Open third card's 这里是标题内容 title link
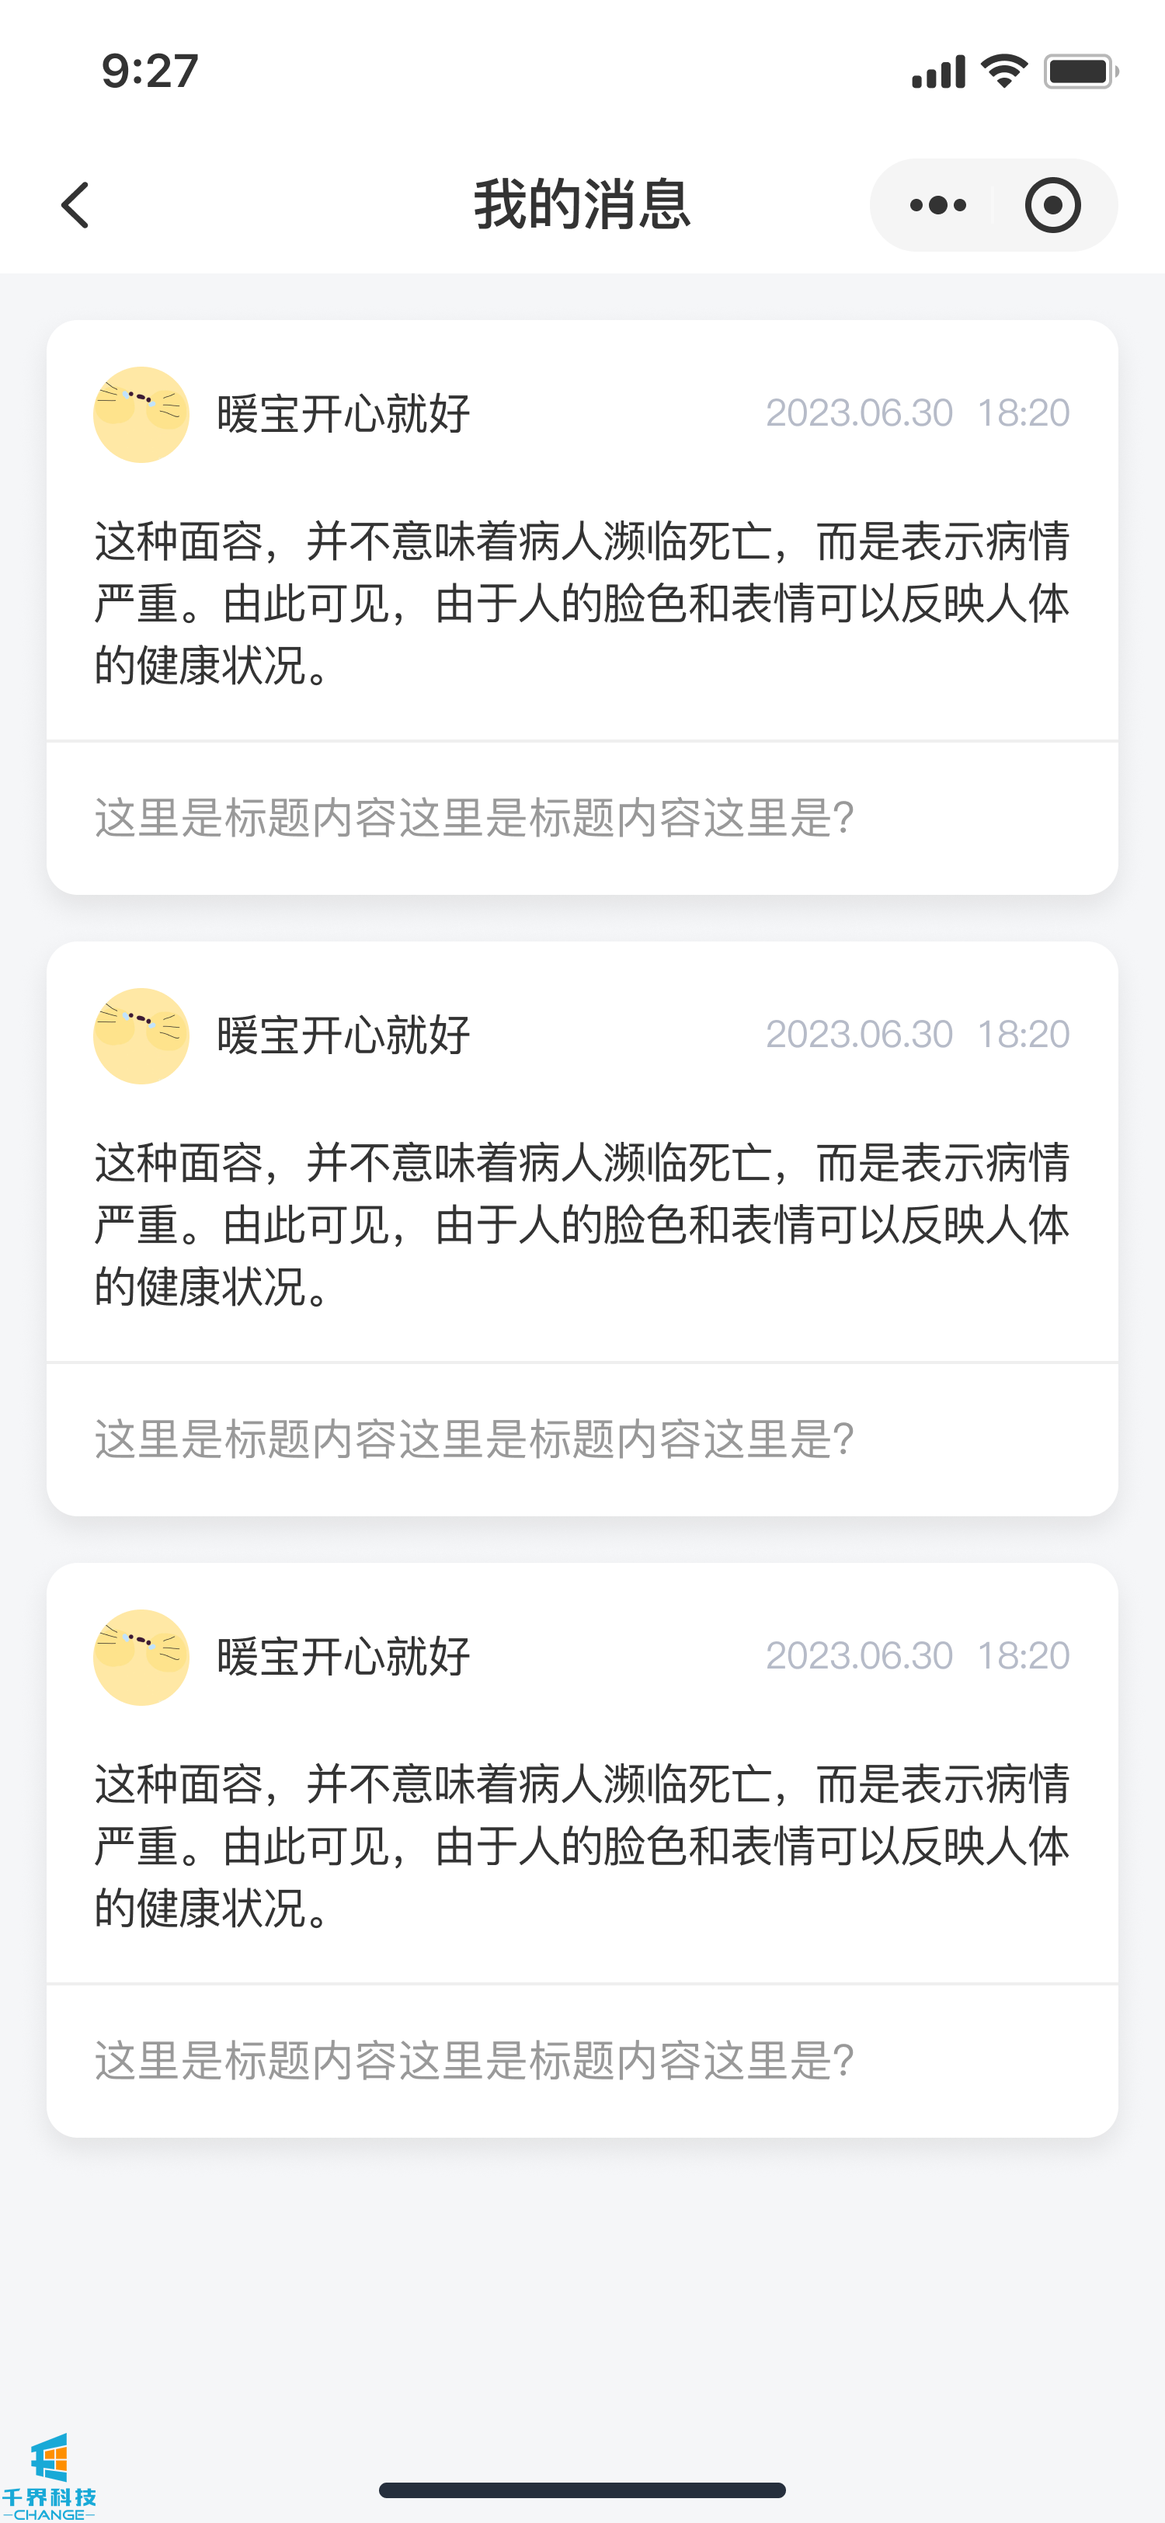Viewport: 1165px width, 2523px height. pos(475,2060)
